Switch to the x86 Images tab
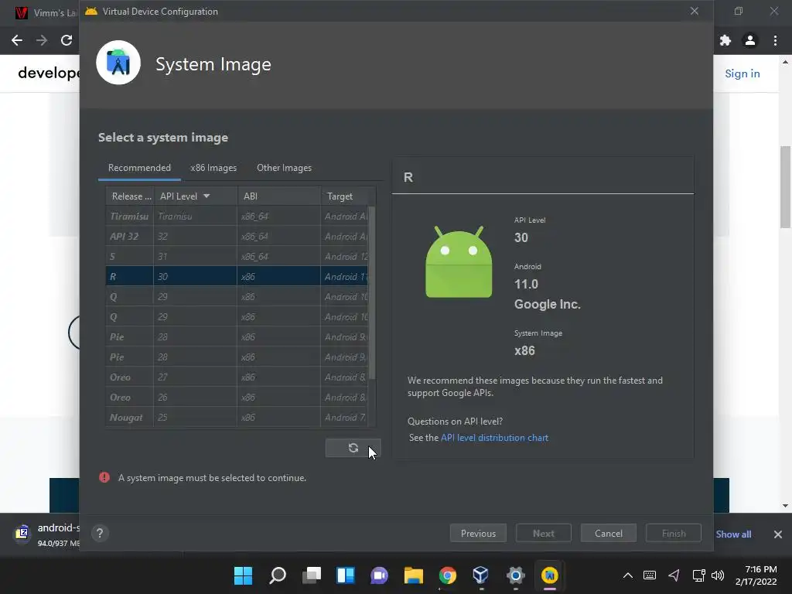This screenshot has width=792, height=594. coord(213,168)
